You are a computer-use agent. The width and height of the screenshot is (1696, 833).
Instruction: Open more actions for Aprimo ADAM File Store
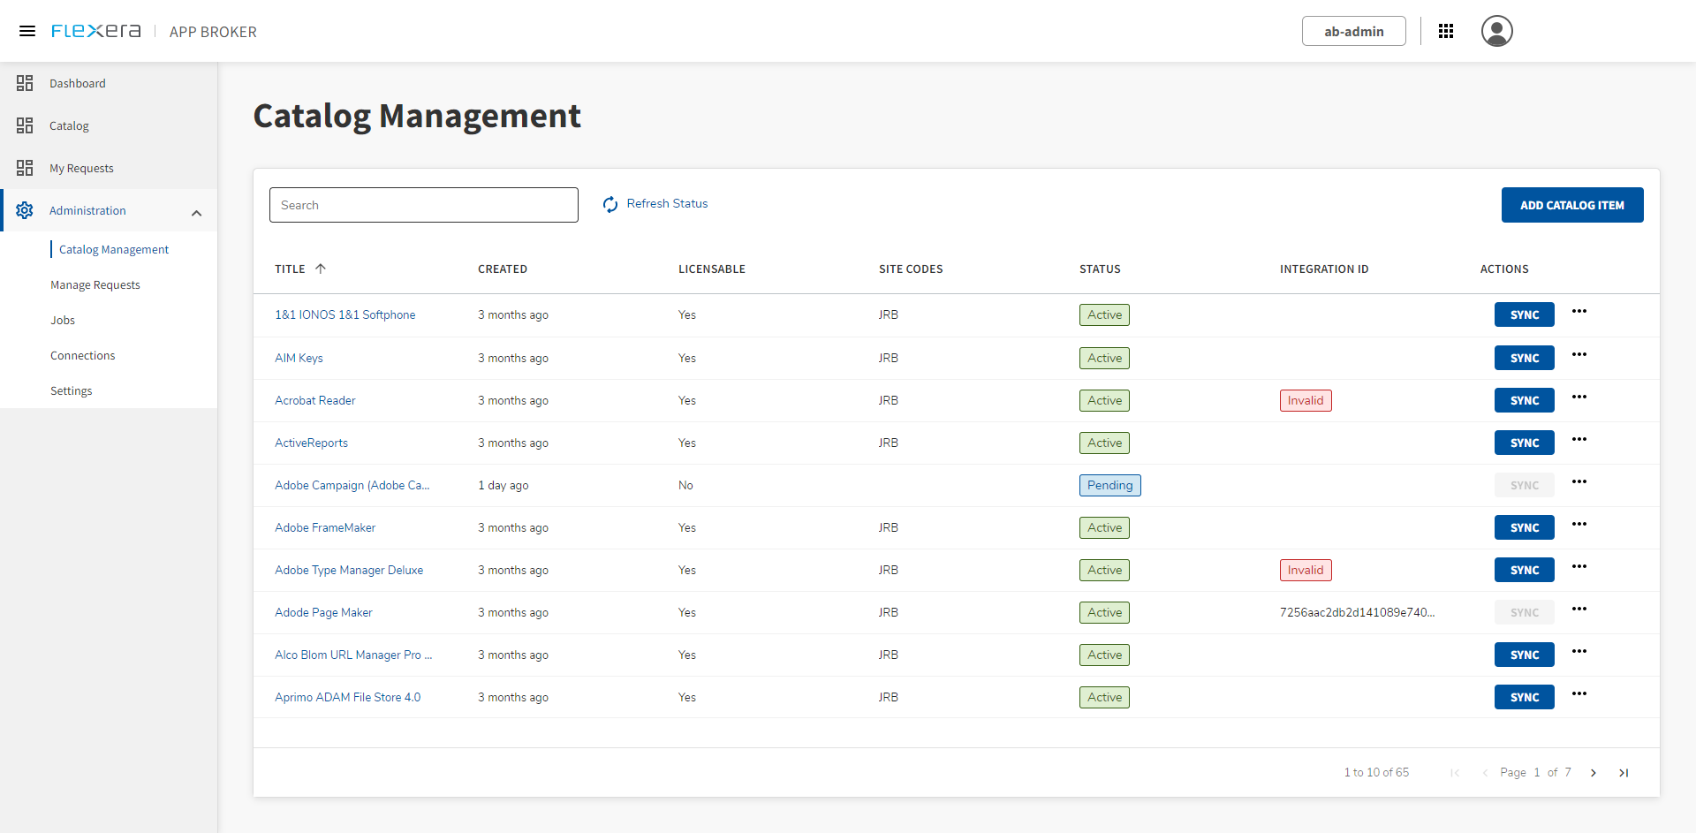pyautogui.click(x=1579, y=693)
